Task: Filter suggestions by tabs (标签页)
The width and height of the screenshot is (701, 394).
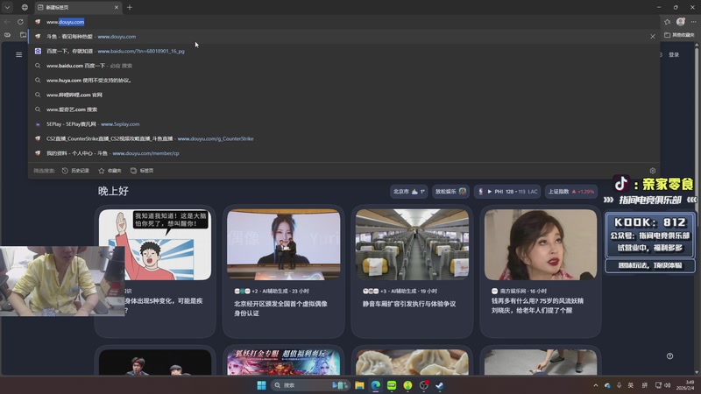Action: 142,171
